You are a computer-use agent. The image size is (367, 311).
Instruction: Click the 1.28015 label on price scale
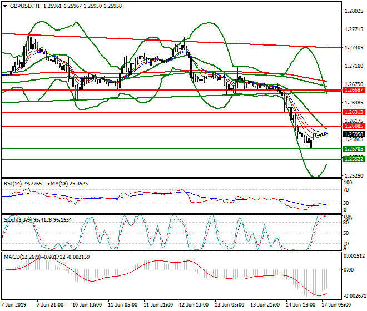point(353,11)
